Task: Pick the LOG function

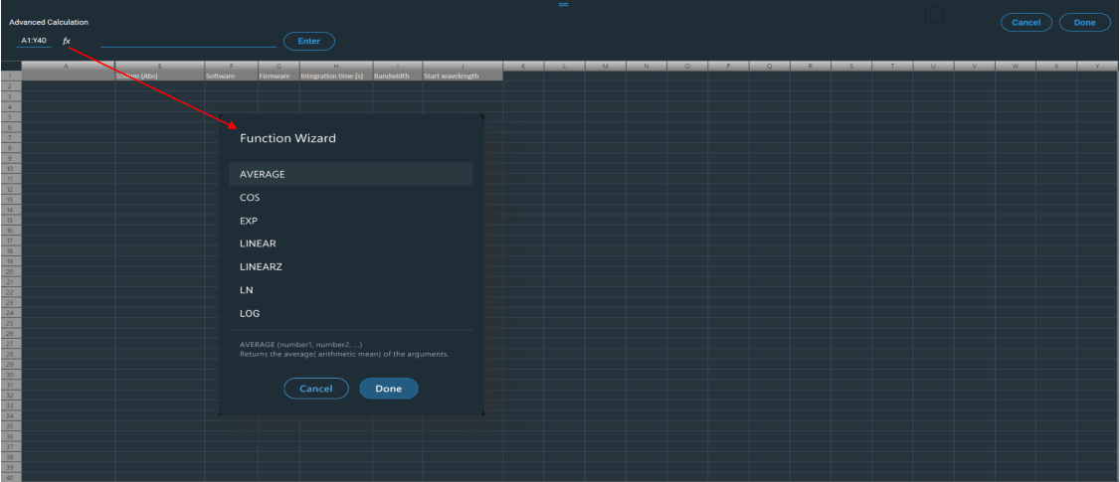Action: click(350, 313)
